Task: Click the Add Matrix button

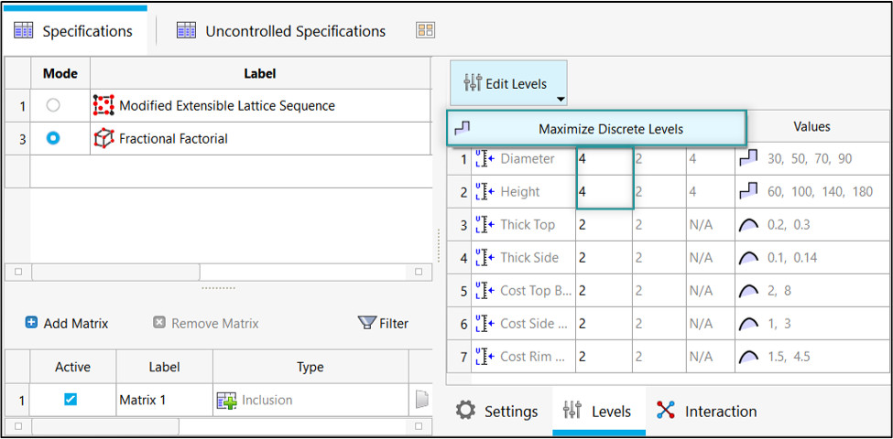Action: coord(67,323)
